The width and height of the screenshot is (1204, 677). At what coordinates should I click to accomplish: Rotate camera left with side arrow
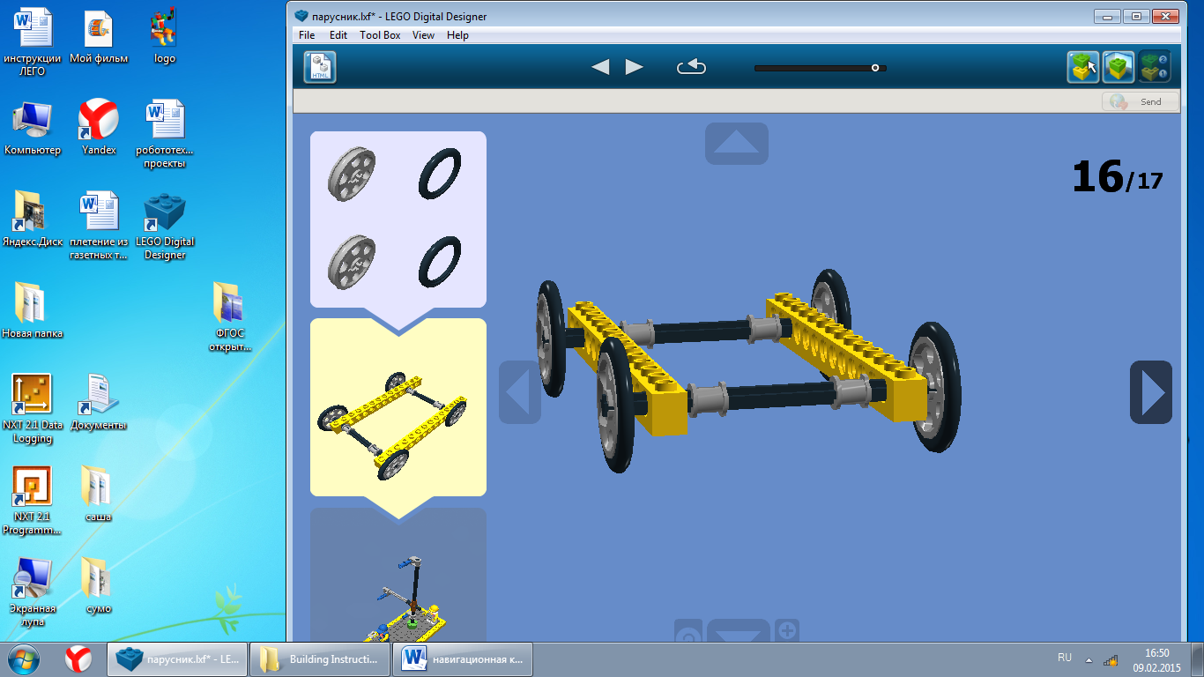pos(520,392)
